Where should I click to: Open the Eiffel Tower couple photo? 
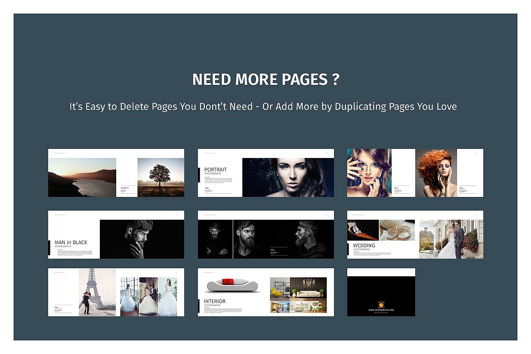(97, 291)
